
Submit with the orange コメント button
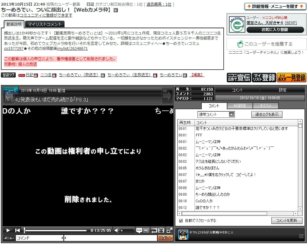coord(165,238)
